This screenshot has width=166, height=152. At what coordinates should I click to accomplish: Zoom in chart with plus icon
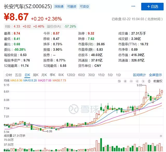tap(125, 81)
